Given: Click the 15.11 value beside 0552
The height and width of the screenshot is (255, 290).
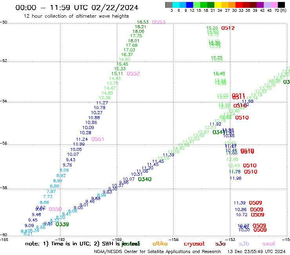Looking at the screenshot, I should click(117, 74).
